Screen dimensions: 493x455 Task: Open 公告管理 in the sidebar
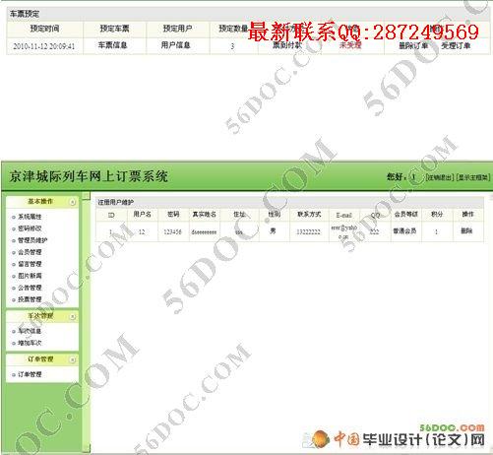coord(30,288)
